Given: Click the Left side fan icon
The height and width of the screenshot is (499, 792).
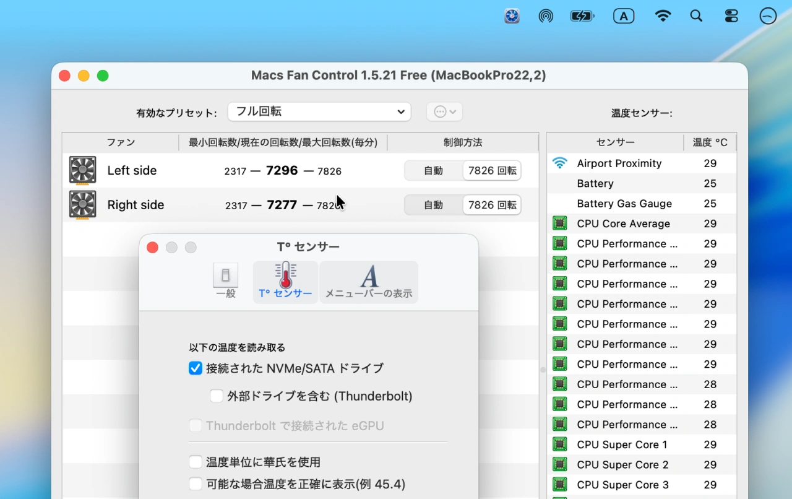Looking at the screenshot, I should (82, 170).
